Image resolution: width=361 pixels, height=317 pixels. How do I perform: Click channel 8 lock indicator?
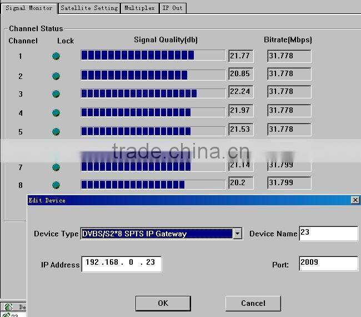(x=56, y=185)
